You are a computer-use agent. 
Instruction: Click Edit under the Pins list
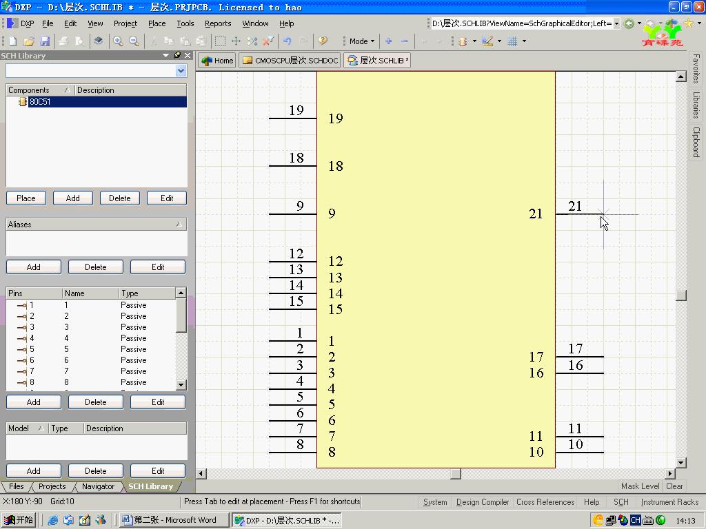(158, 402)
